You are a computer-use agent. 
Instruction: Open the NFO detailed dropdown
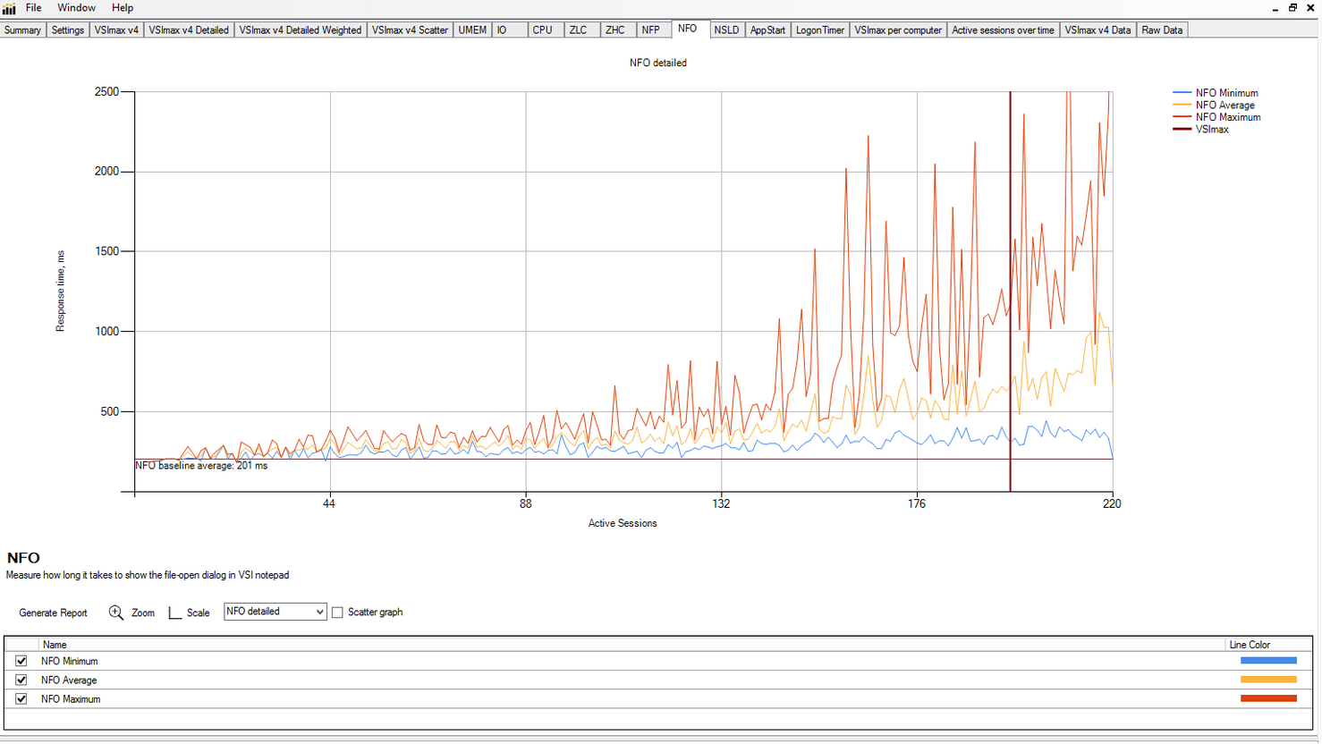point(275,612)
